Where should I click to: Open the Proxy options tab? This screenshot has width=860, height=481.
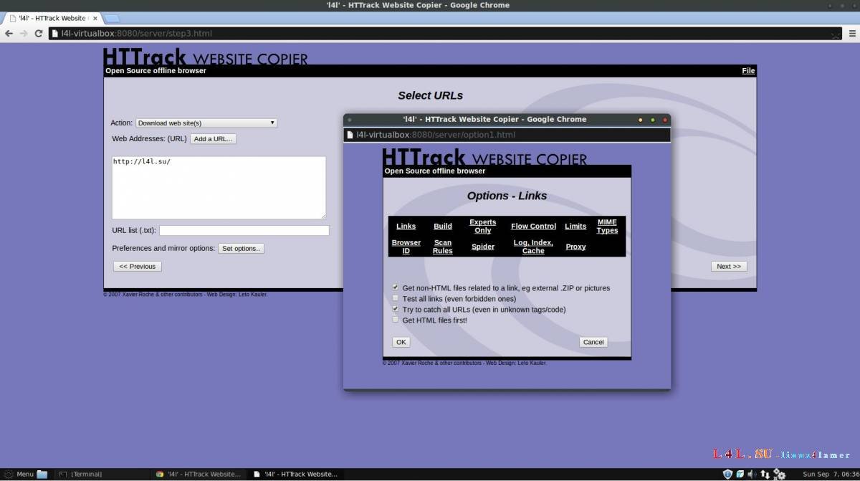(575, 247)
